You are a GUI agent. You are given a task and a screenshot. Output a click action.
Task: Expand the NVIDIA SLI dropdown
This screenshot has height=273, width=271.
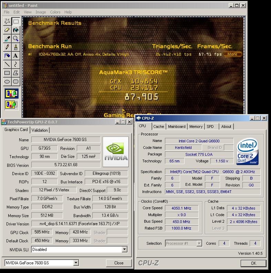124,249
